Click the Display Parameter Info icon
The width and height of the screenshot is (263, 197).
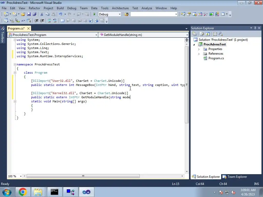[x=12, y=21]
